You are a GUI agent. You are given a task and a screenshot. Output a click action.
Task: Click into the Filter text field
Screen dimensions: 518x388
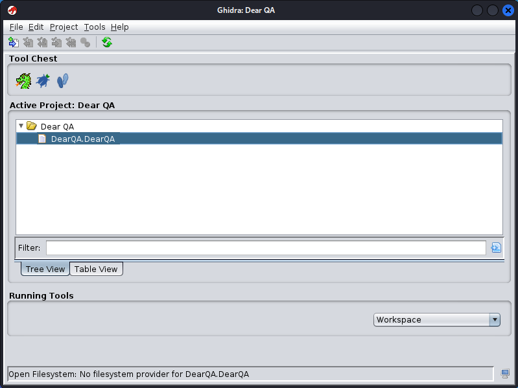click(266, 247)
